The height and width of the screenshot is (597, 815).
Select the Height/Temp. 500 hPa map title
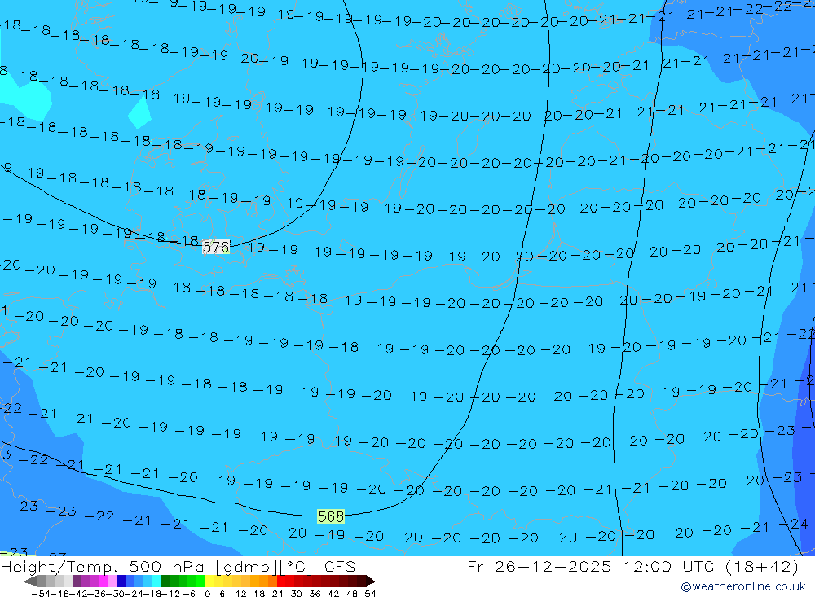104,567
